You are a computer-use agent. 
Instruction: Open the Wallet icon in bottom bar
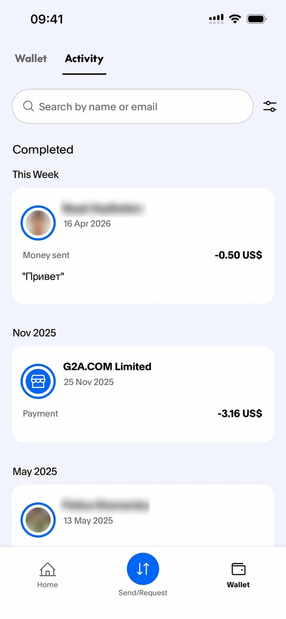[238, 569]
